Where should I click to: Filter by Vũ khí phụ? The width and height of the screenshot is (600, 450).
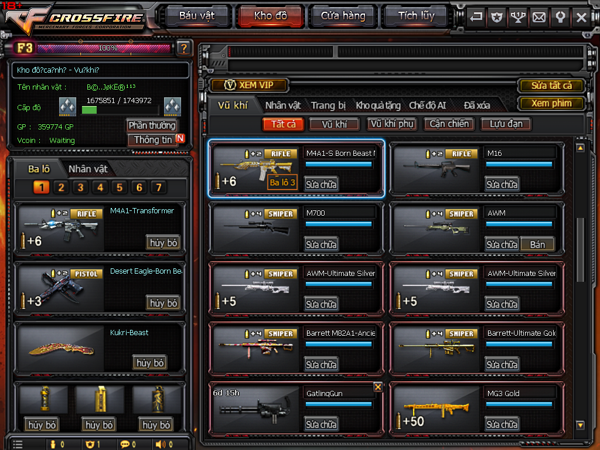point(392,124)
